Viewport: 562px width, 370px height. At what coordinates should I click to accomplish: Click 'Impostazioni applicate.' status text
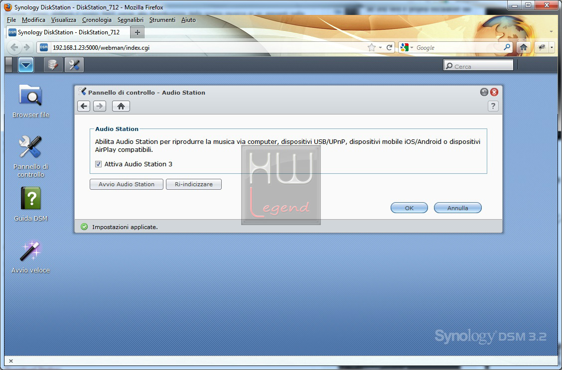[x=125, y=227]
